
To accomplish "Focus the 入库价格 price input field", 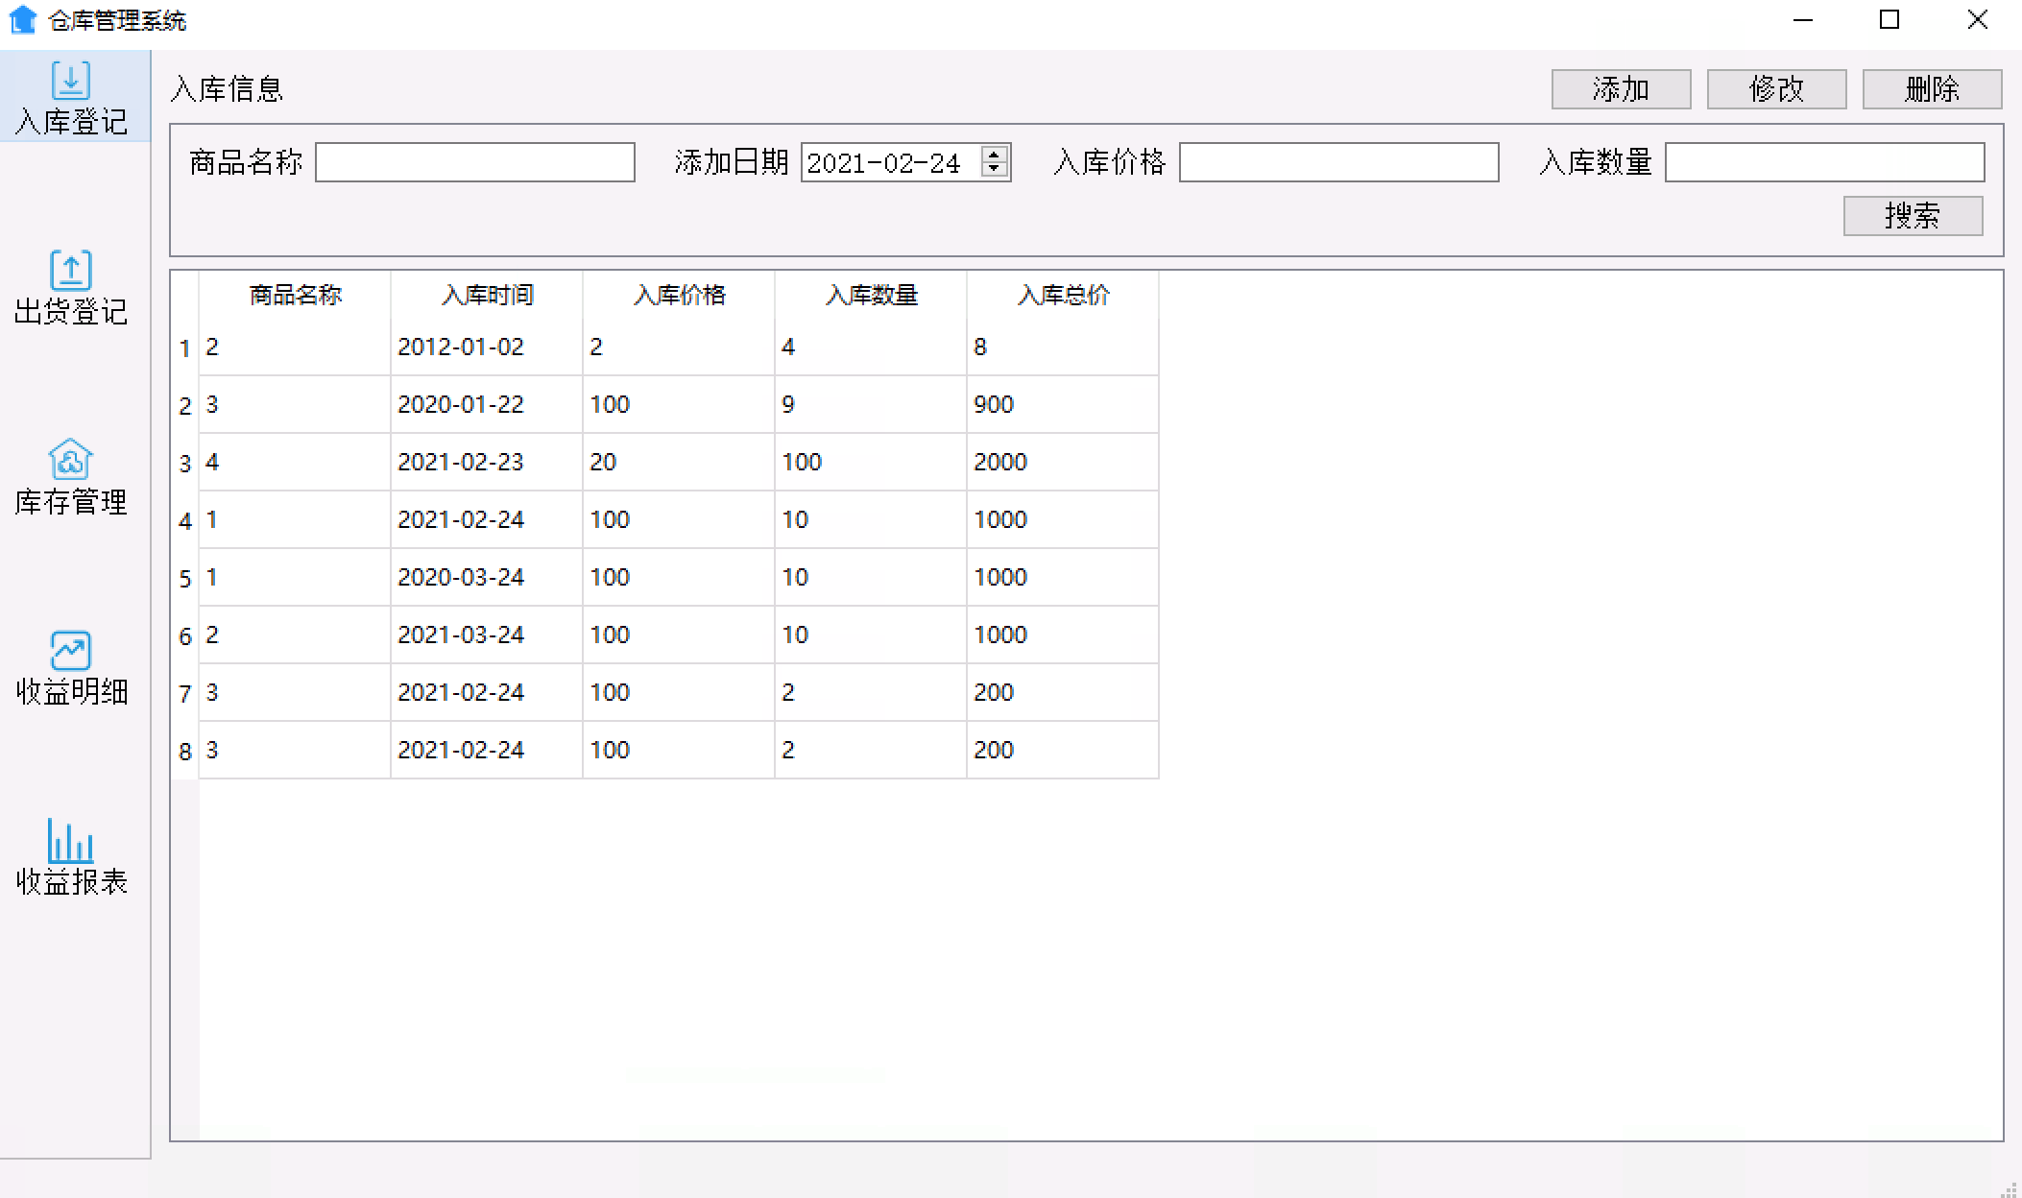I will pyautogui.click(x=1337, y=162).
